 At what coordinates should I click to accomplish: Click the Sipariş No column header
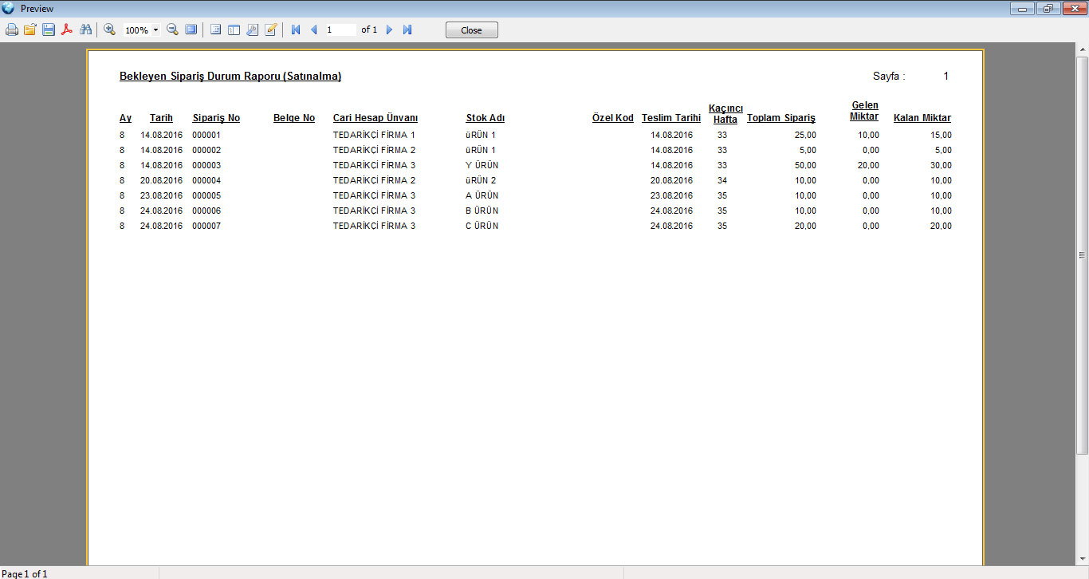tap(216, 118)
